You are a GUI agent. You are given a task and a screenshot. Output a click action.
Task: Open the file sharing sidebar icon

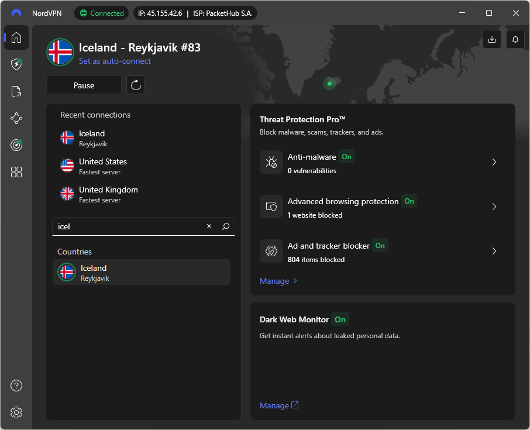pyautogui.click(x=16, y=91)
